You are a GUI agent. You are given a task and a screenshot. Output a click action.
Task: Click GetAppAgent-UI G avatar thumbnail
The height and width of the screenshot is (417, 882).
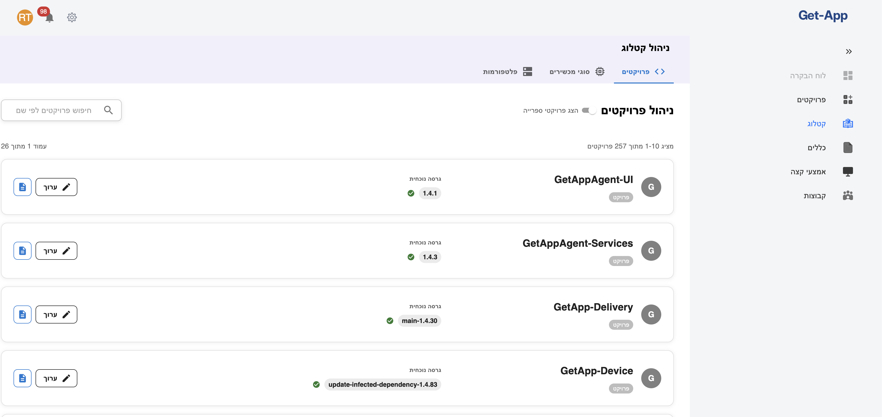tap(651, 187)
